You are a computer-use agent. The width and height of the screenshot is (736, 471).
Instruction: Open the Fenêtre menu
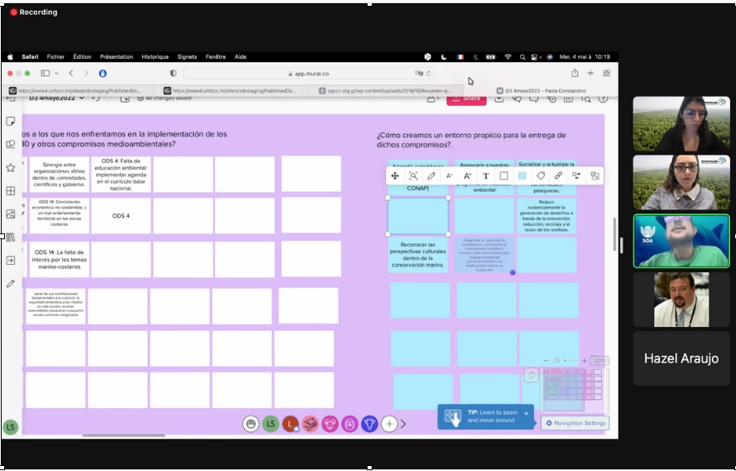215,57
